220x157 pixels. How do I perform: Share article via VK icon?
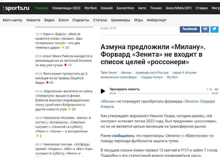pos(205,29)
